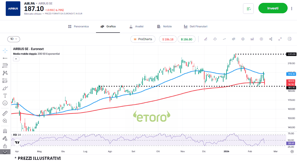Open the emoji sticker tool
297x161 pixels.
coord(5,103)
